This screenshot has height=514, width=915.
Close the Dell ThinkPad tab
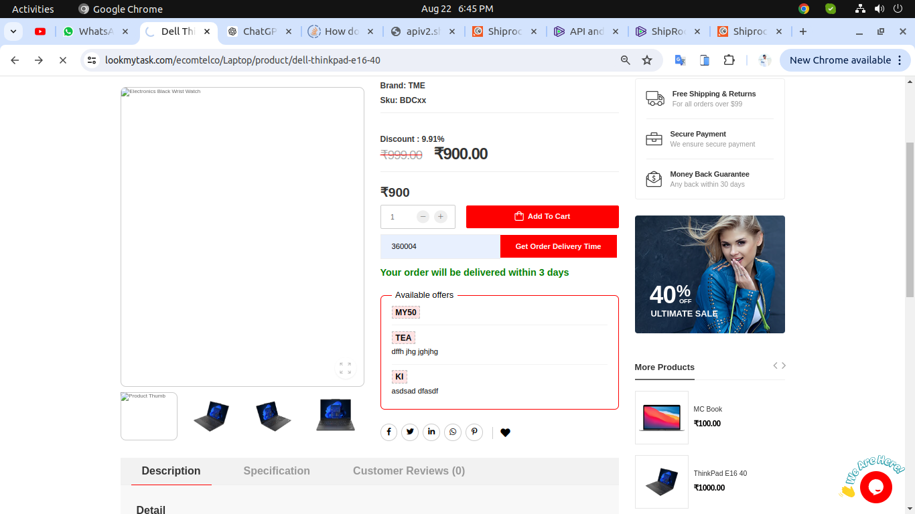[207, 31]
